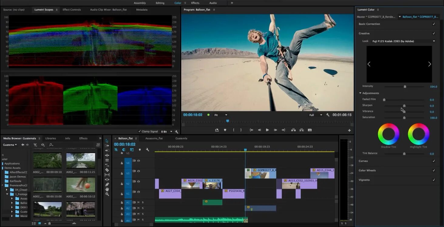Viewport: 444px width, 227px height.
Task: Click the Shadow Tint color wheel
Action: [388, 134]
